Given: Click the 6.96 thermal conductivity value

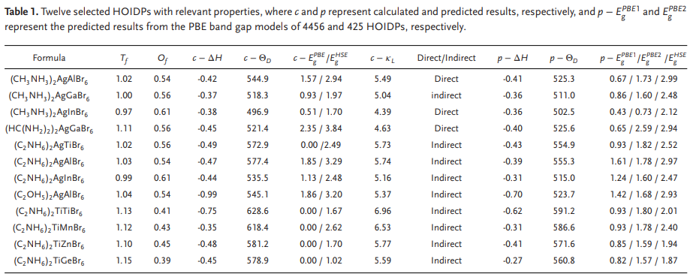Looking at the screenshot, I should 383,211.
